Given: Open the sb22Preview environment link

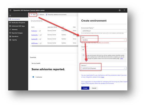Looking at the screenshot, I should click(x=35, y=43).
